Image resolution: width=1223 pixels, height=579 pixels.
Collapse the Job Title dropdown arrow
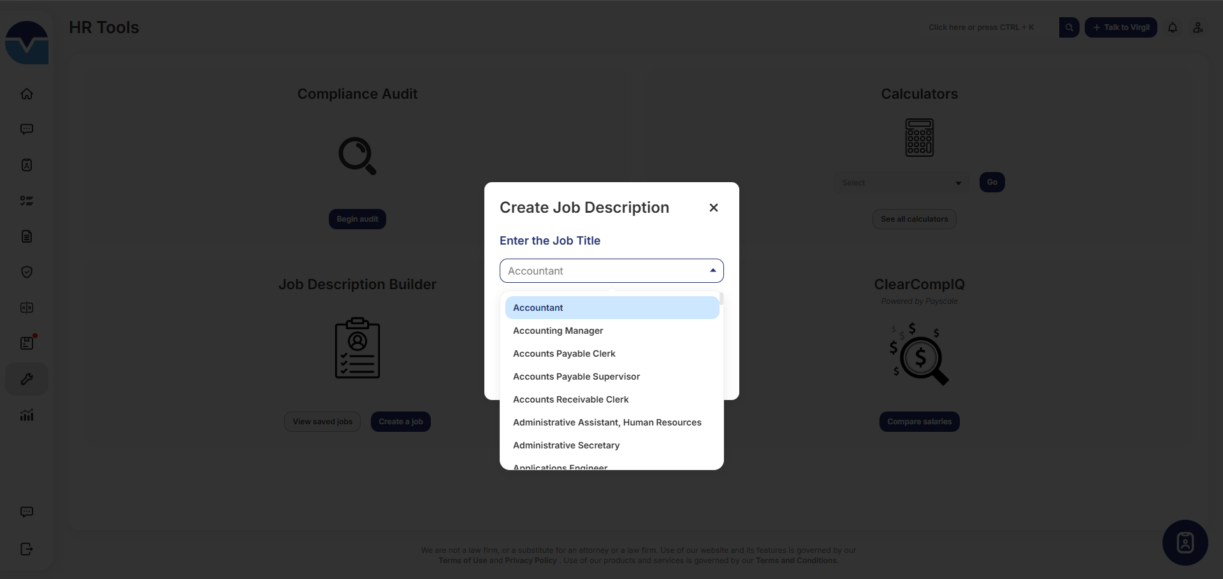tap(713, 271)
